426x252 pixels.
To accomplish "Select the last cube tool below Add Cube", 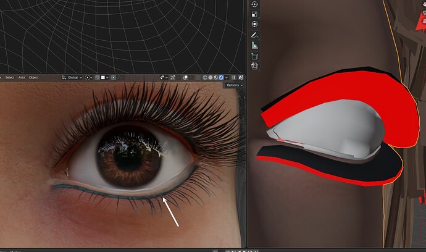I will [x=254, y=66].
